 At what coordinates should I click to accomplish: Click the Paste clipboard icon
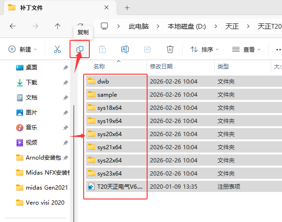[102, 49]
